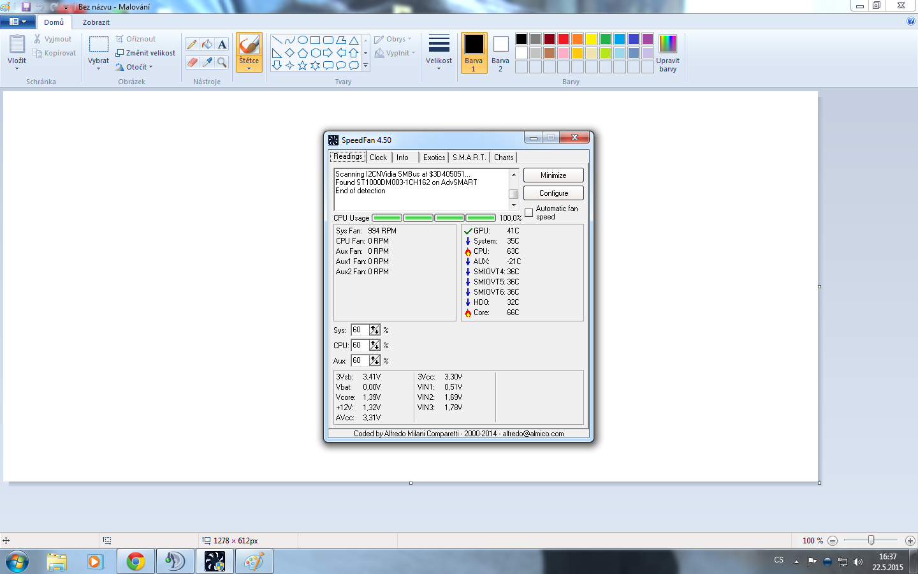
Task: Switch to the Zobrazit tab
Action: tap(96, 22)
